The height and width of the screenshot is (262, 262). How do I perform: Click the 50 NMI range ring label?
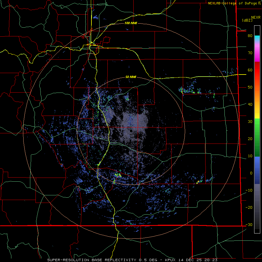(131, 77)
